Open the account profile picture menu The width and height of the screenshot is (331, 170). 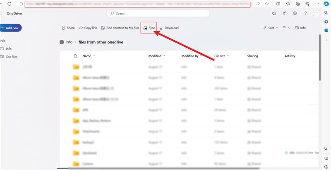click(x=316, y=14)
